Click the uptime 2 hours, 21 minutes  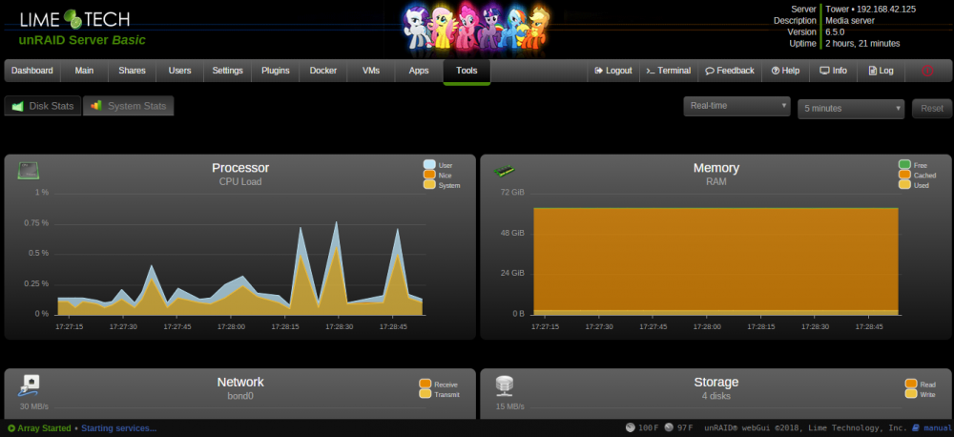862,43
